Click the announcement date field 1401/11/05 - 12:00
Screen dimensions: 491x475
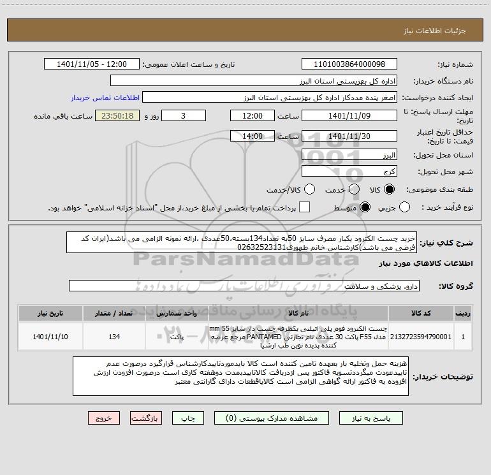[x=92, y=64]
